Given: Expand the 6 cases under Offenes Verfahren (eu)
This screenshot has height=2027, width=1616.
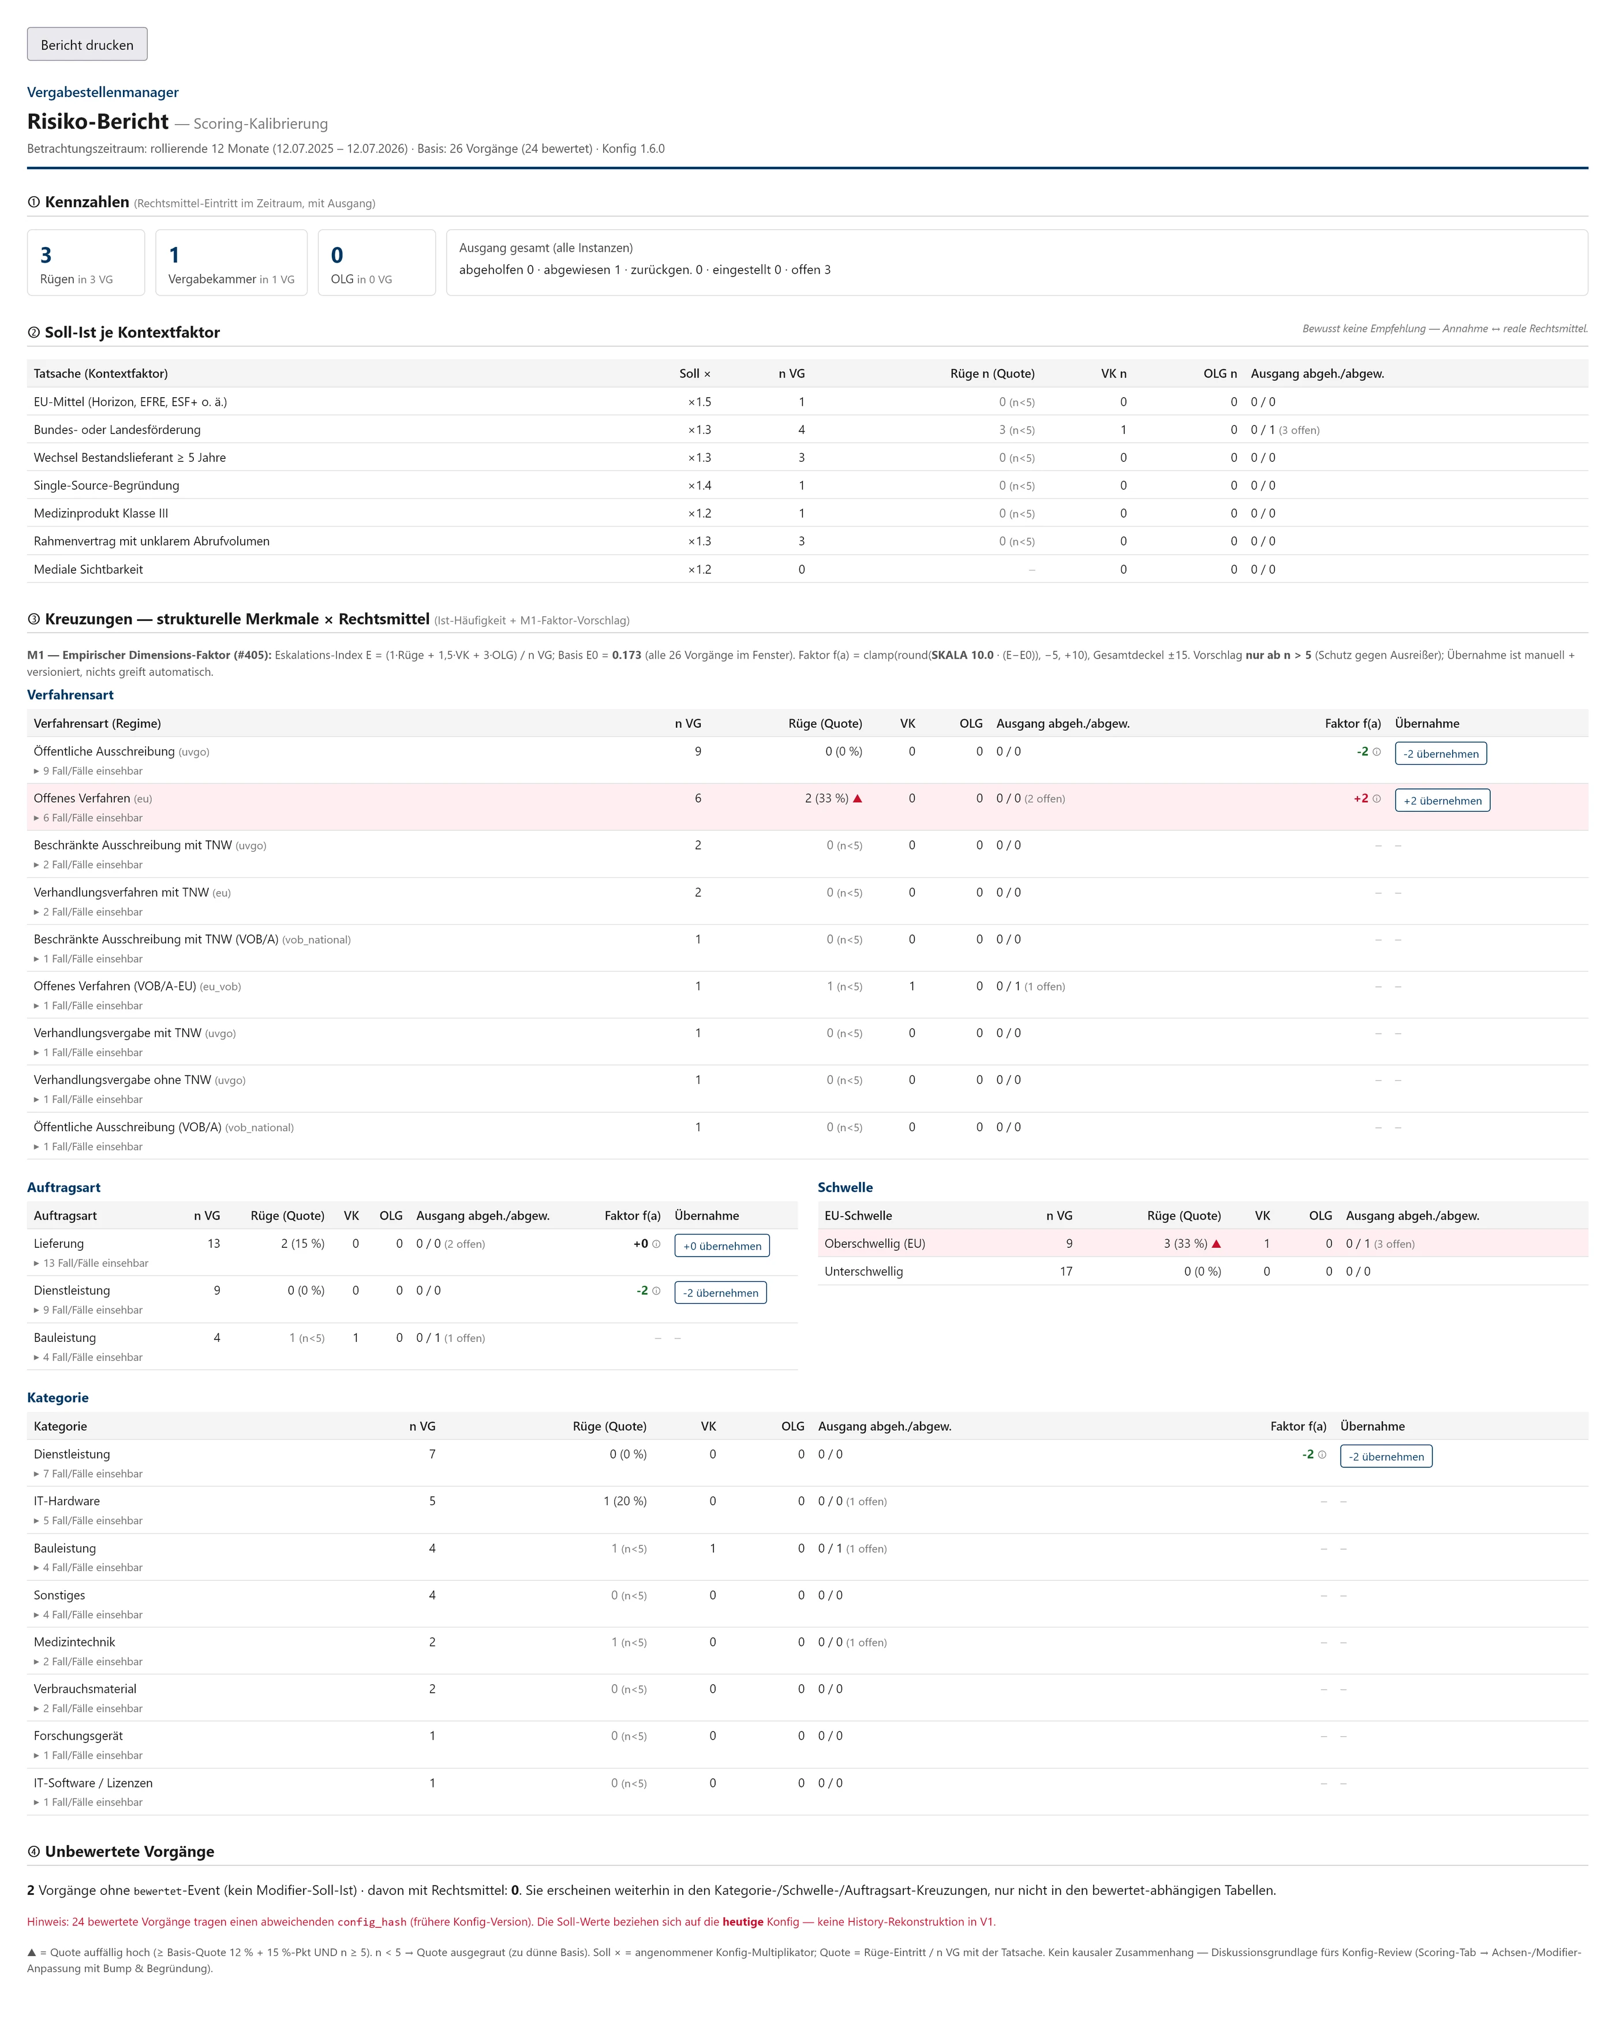Looking at the screenshot, I should tap(88, 819).
